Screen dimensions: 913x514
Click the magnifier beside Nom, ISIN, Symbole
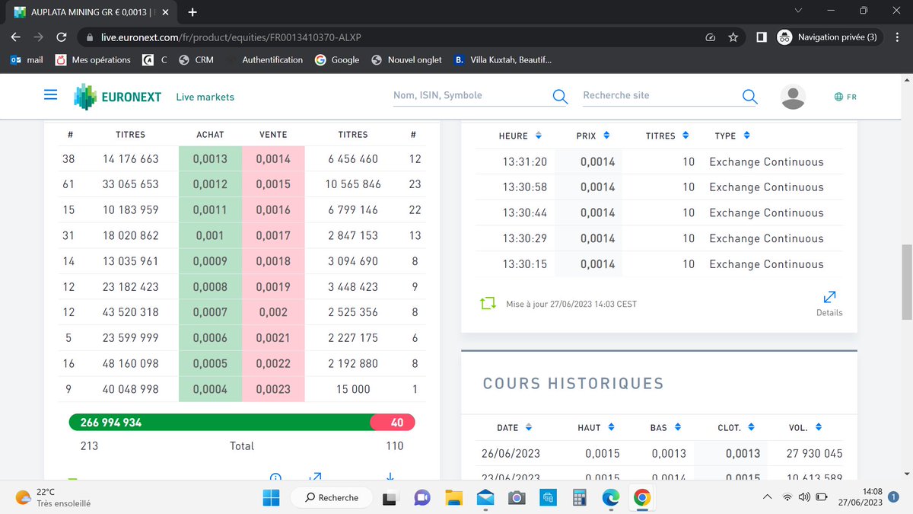pos(560,96)
